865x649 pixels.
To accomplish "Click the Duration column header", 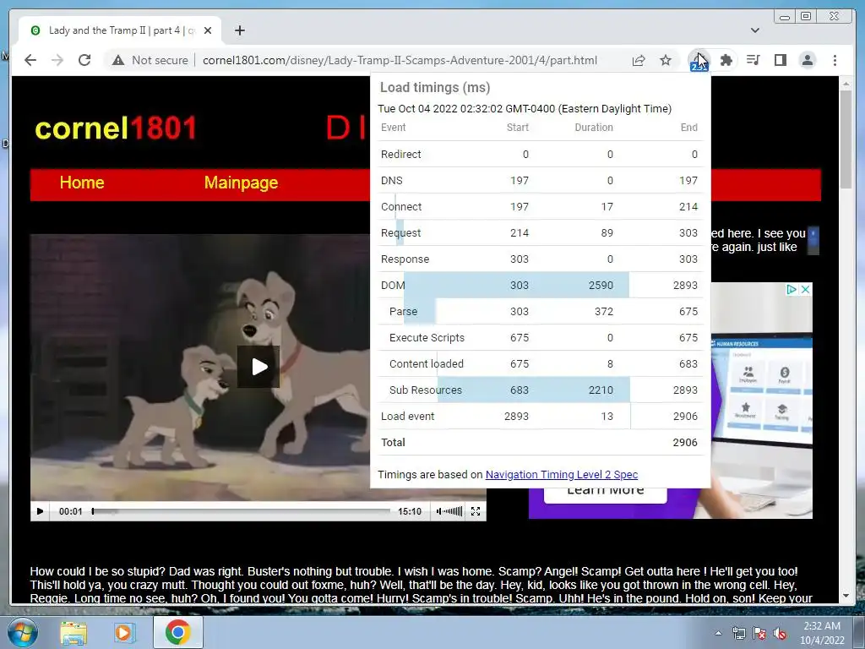I will 594,128.
